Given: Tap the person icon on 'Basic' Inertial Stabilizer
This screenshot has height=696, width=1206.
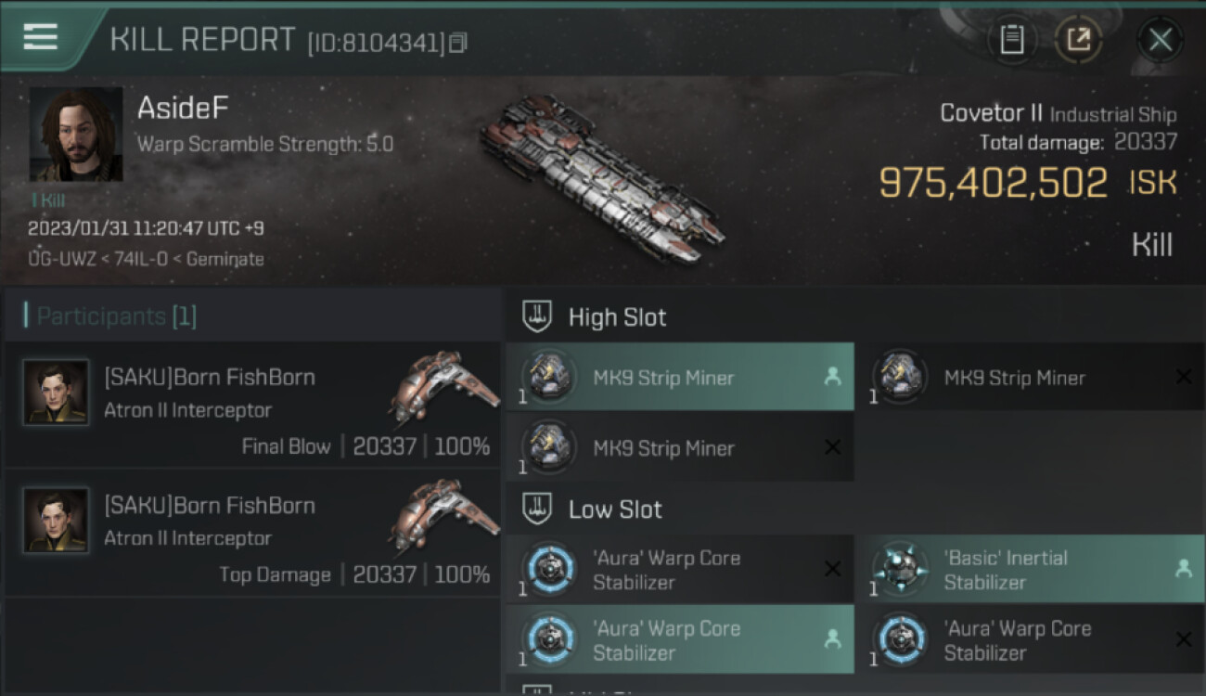Looking at the screenshot, I should pos(1183,570).
